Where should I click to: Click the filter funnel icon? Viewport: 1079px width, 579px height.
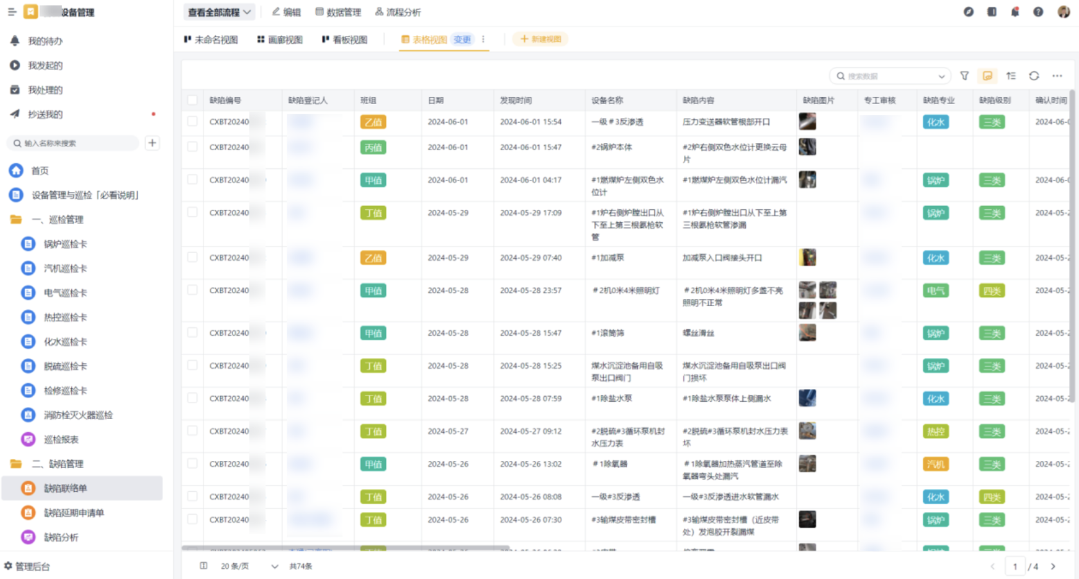(x=964, y=76)
